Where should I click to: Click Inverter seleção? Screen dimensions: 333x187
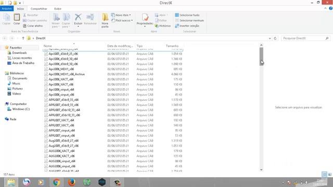(x=187, y=25)
